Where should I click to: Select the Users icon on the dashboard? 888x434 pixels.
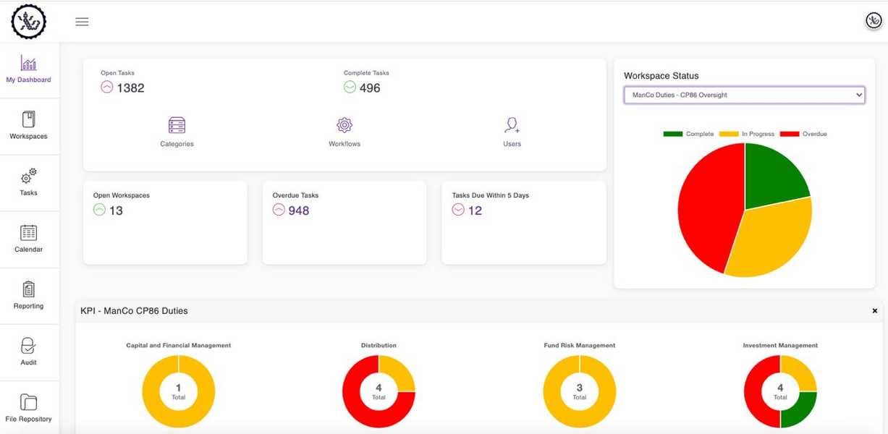[512, 125]
